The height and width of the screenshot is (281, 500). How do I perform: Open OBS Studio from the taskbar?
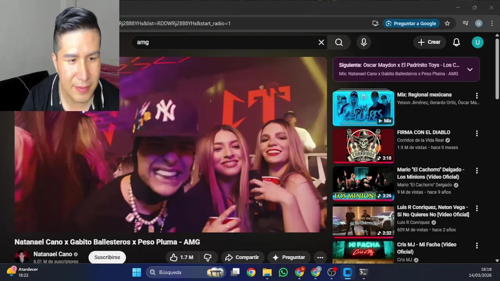pyautogui.click(x=332, y=272)
